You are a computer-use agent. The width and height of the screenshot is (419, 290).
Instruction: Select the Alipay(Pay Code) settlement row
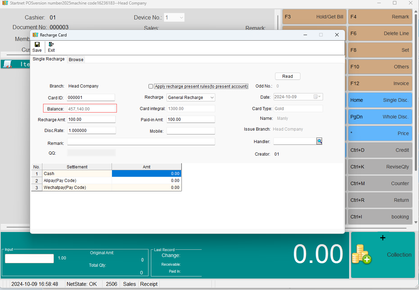pos(106,181)
